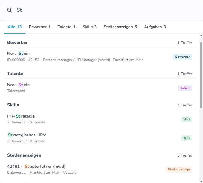
Task: Click the blue Bewerber badge
Action: (183, 57)
